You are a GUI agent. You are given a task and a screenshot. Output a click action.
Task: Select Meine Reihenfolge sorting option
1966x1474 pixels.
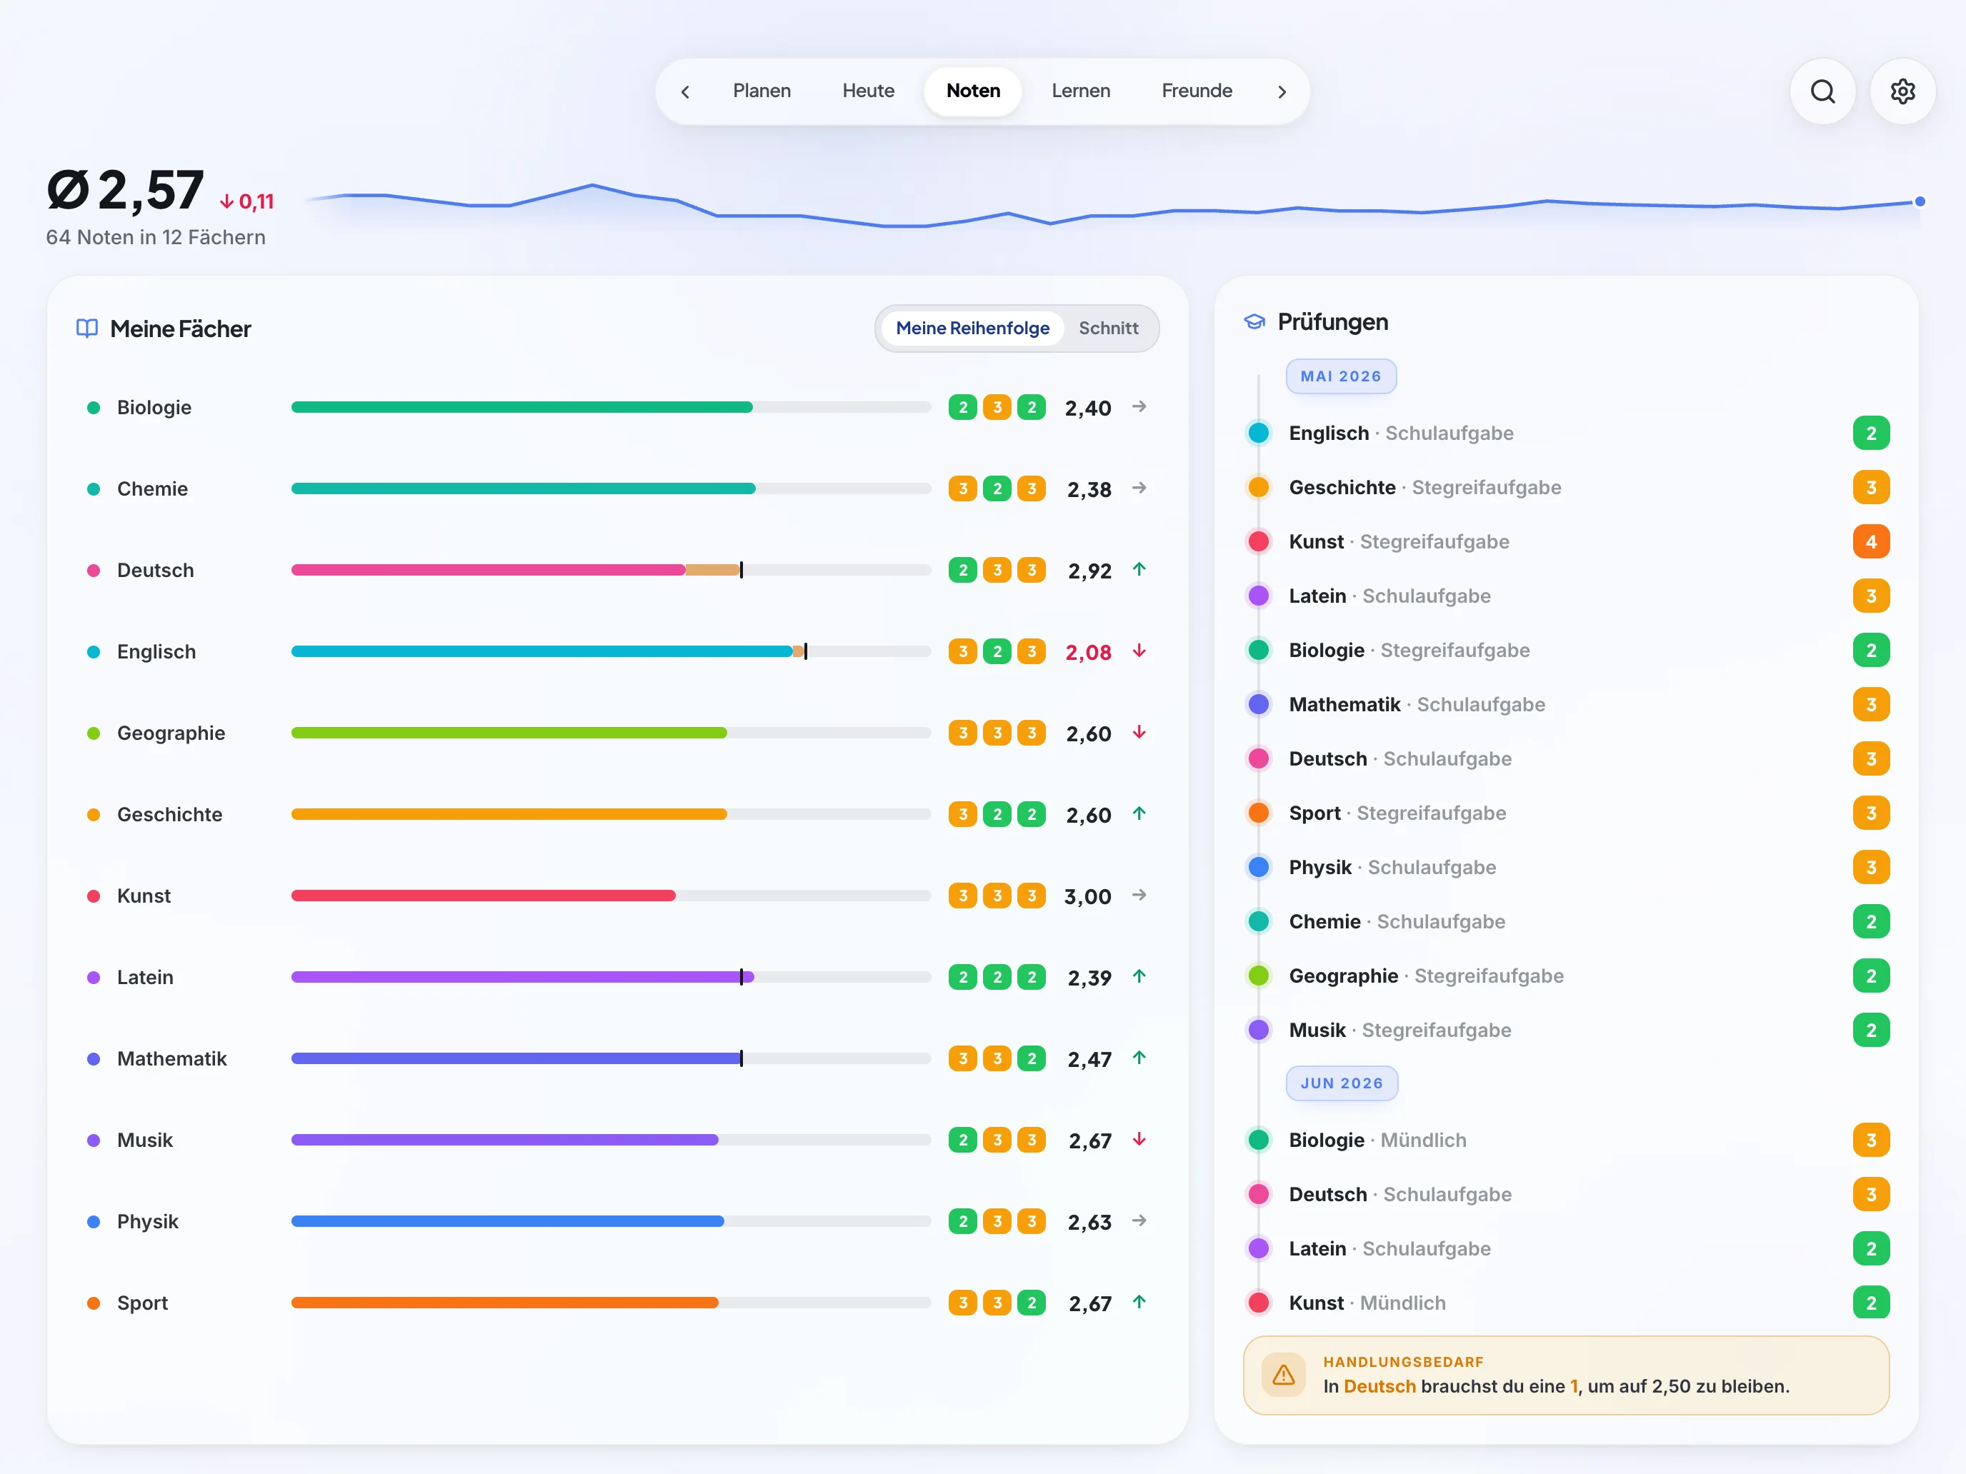[972, 329]
